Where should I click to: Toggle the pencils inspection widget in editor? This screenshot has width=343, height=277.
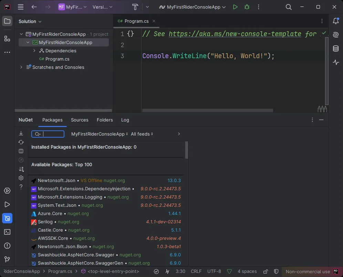pos(322,109)
